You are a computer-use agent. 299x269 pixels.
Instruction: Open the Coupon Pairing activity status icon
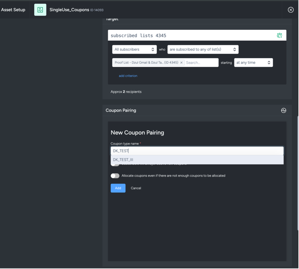coord(283,110)
